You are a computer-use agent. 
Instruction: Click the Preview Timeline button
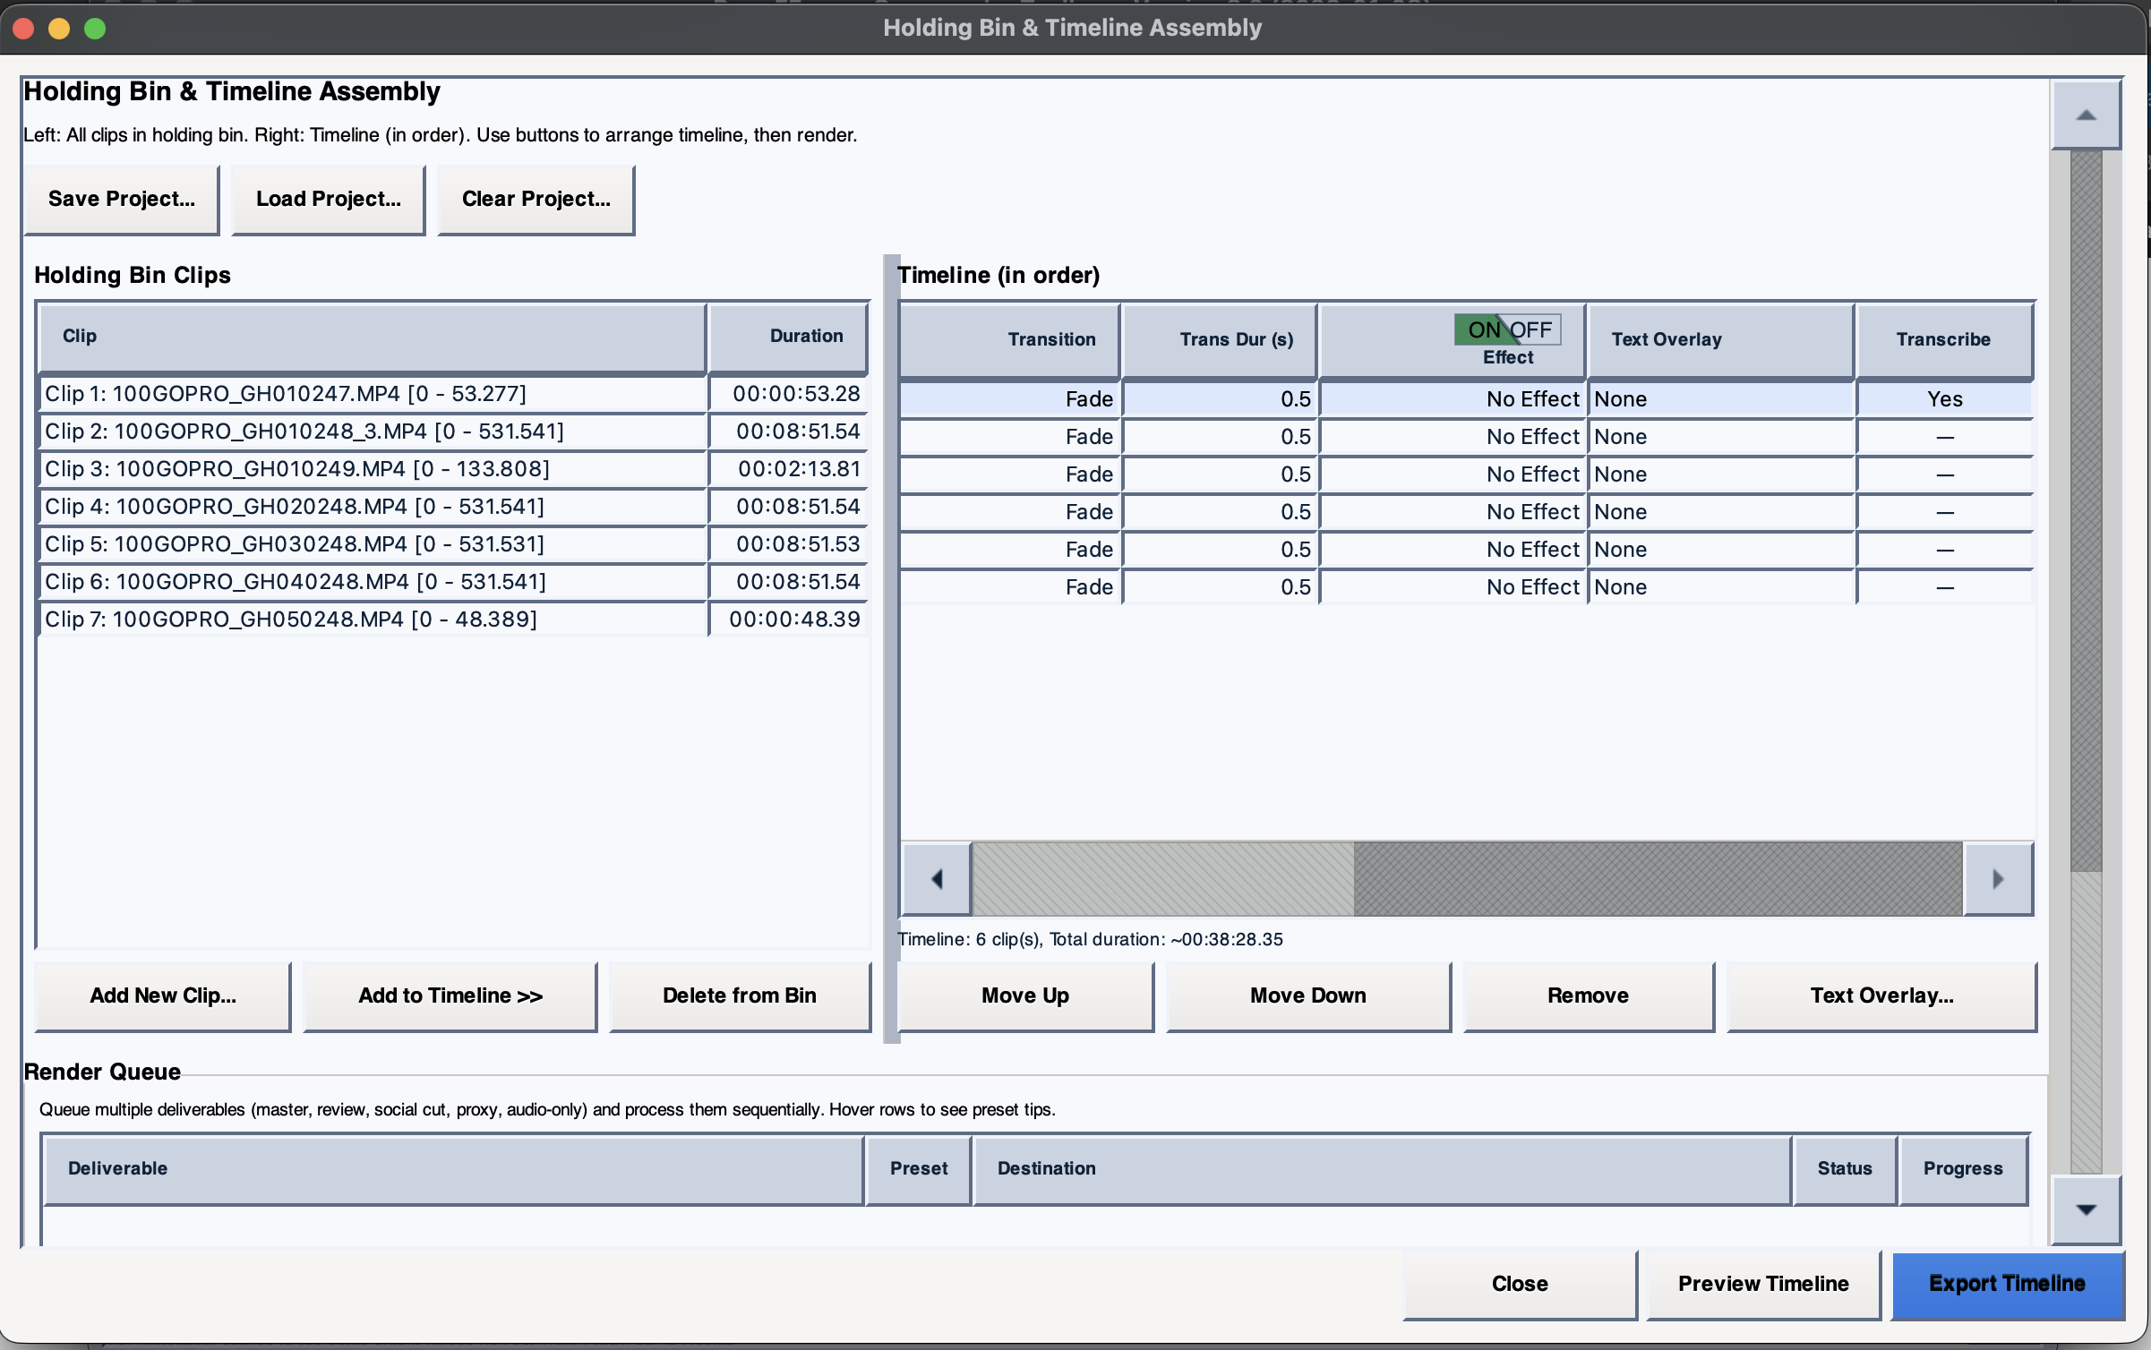tap(1762, 1284)
